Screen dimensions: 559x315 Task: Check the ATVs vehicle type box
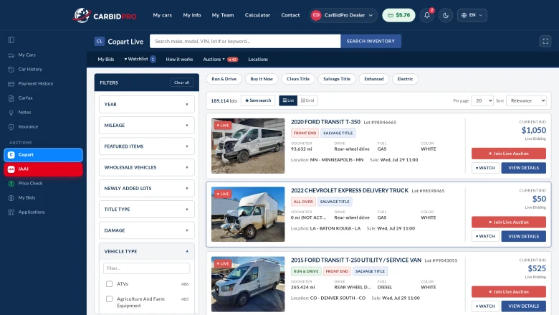pos(109,284)
